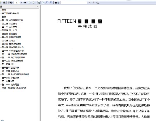Screen dimensions: 156x121
Task: Open the 封面 bookmark
Action: pyautogui.click(x=4, y=10)
